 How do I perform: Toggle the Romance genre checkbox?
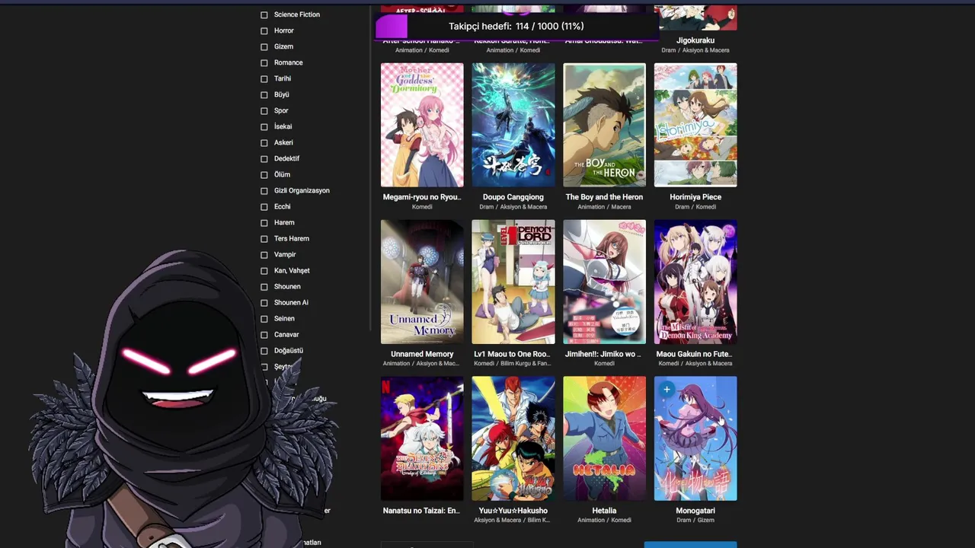(264, 62)
